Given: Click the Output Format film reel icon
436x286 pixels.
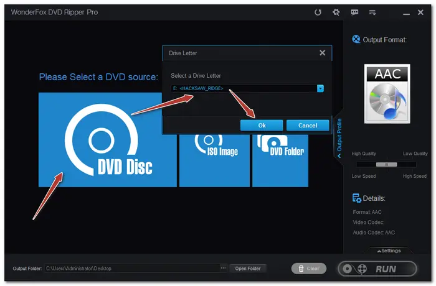Looking at the screenshot, I should (x=356, y=39).
